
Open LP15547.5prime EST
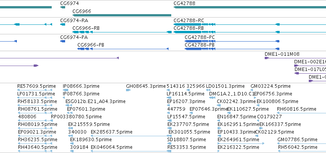[x=186, y=117]
